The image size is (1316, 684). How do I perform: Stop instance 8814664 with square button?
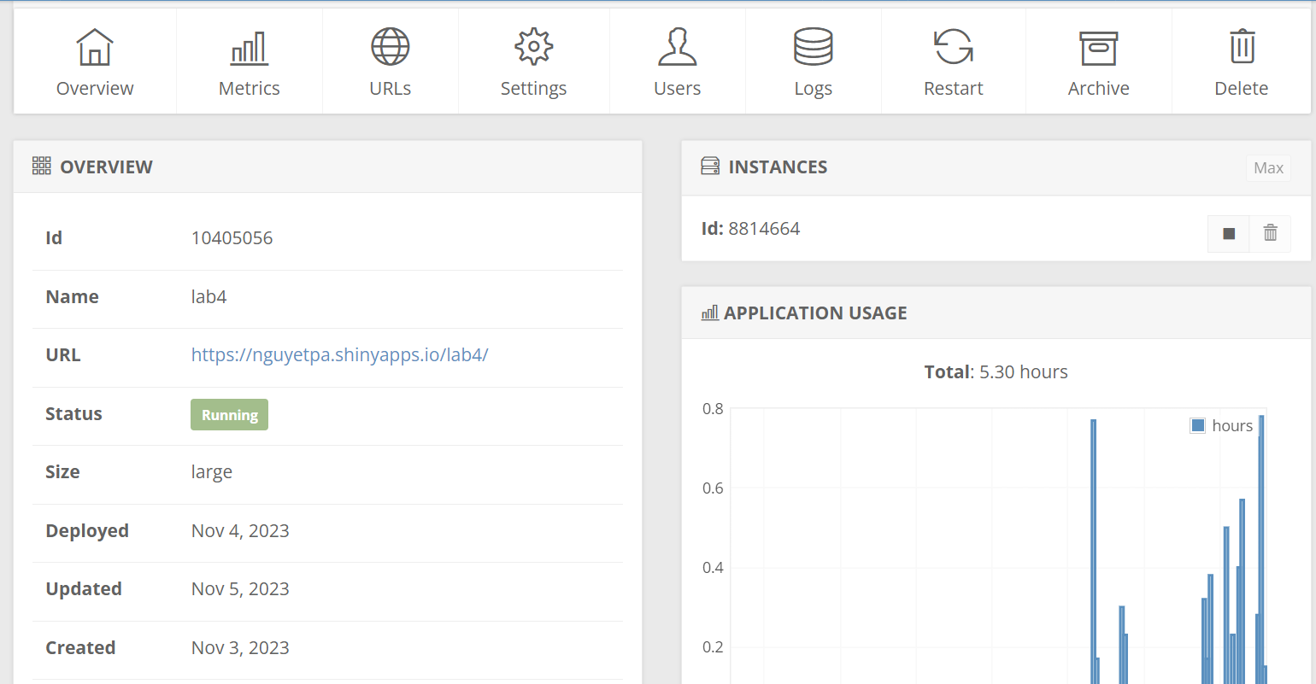tap(1229, 234)
